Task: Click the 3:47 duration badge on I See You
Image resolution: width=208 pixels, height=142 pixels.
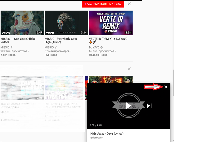Action: (40, 33)
